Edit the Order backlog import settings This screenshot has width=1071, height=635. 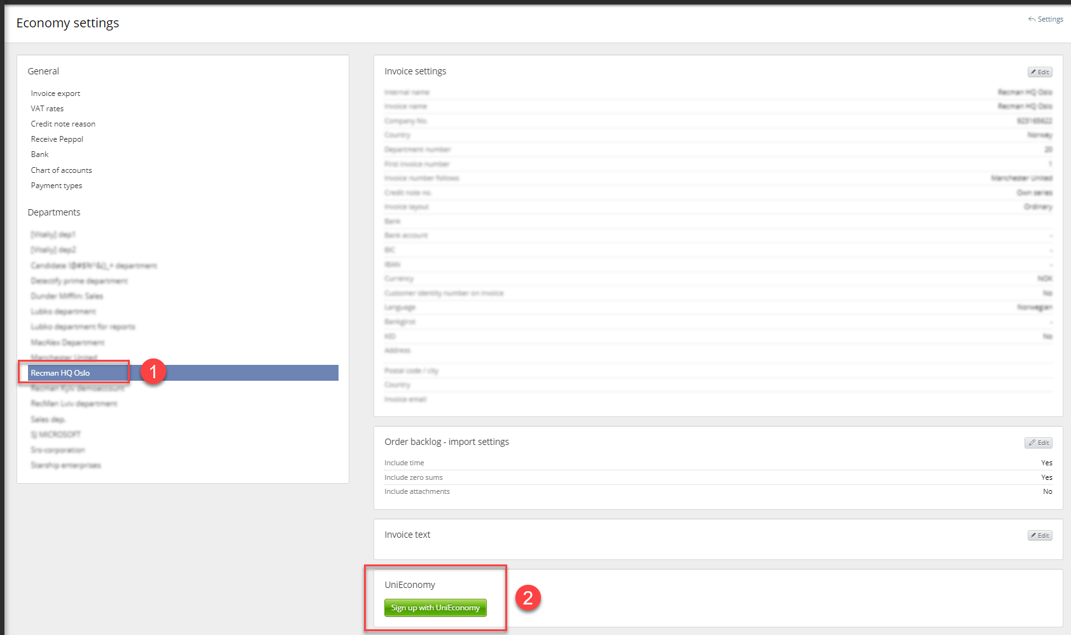(x=1038, y=442)
